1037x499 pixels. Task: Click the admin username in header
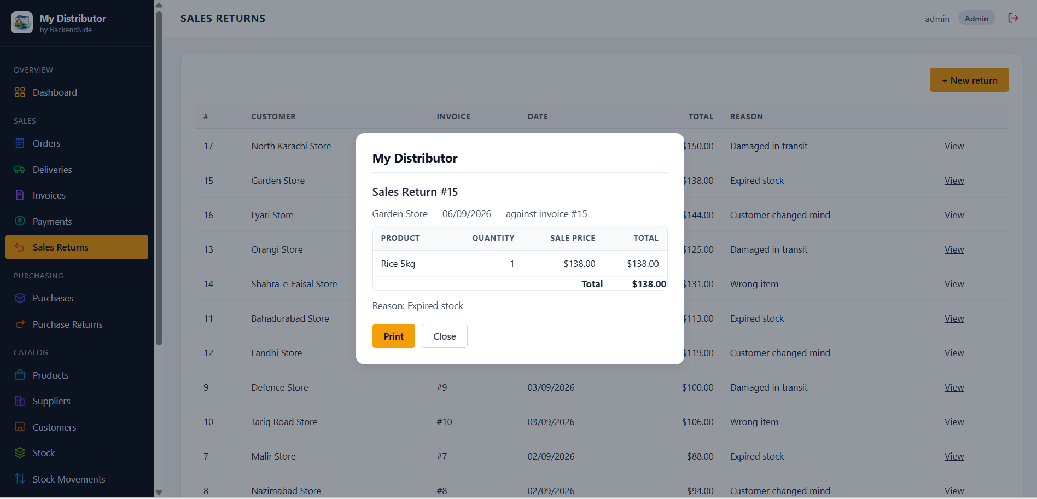click(937, 19)
